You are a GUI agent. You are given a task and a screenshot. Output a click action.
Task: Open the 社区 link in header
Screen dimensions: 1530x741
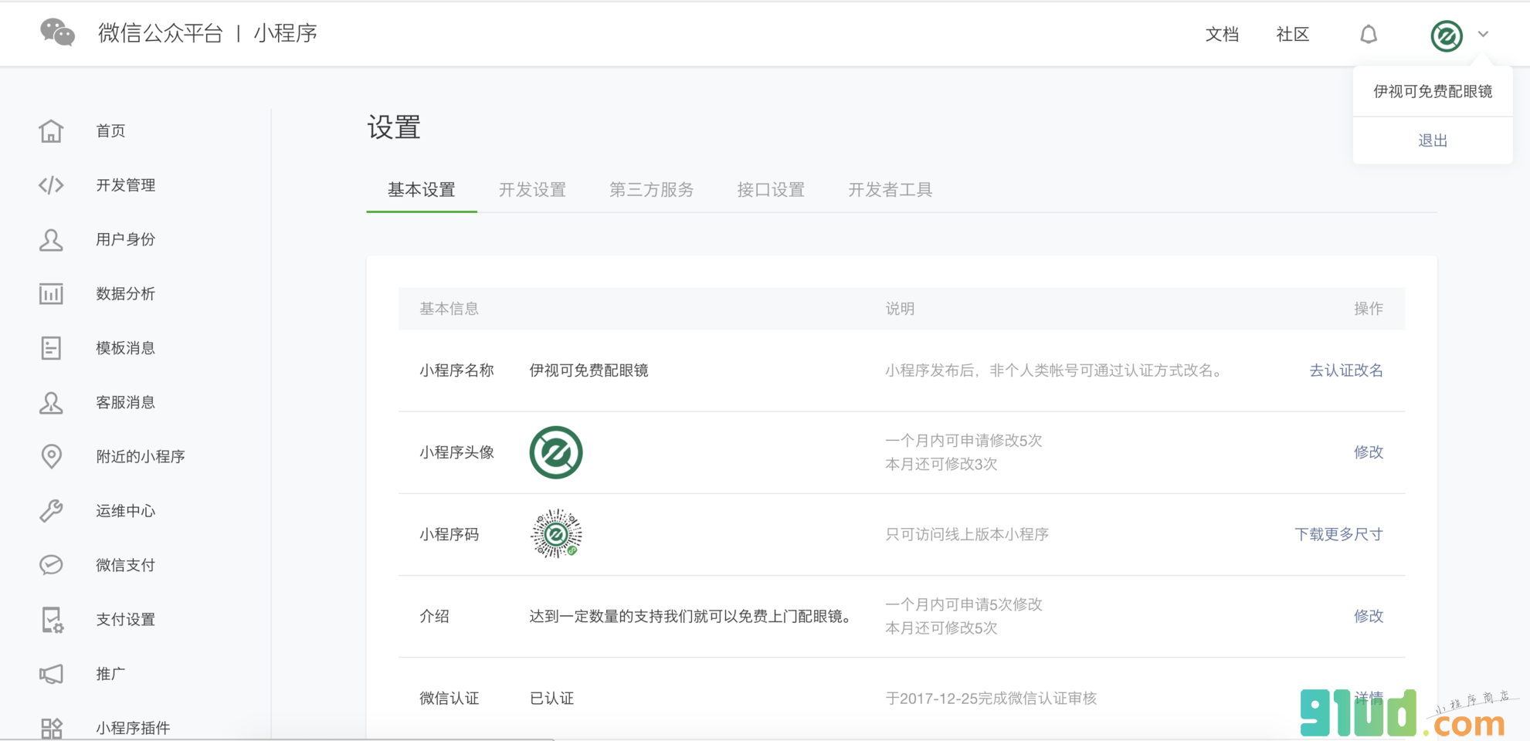[1293, 35]
